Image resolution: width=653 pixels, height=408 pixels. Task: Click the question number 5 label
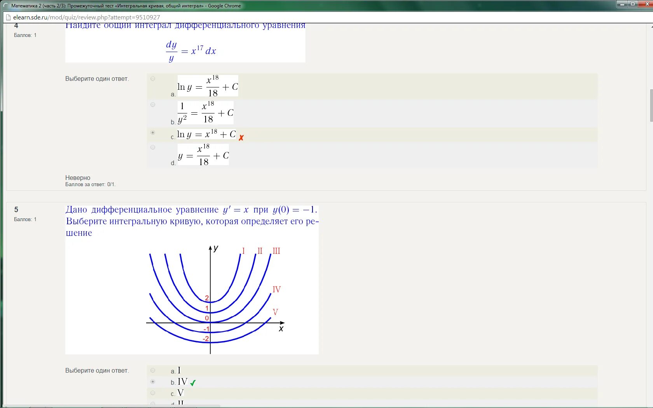(x=16, y=209)
